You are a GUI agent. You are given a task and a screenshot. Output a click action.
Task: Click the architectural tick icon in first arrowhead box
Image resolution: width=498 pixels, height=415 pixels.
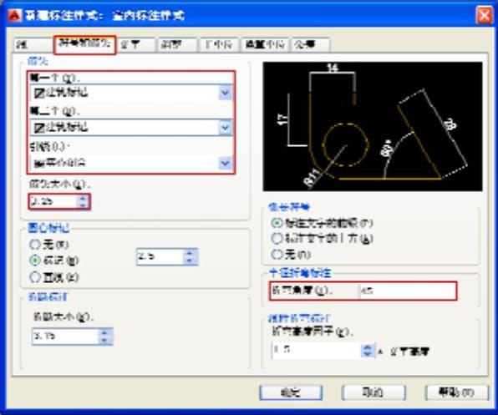tap(39, 94)
